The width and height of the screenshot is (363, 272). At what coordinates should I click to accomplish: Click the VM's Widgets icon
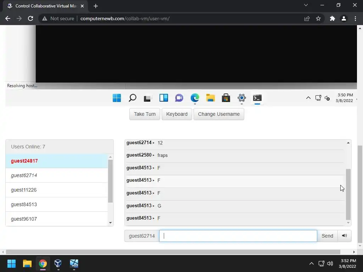[164, 98]
